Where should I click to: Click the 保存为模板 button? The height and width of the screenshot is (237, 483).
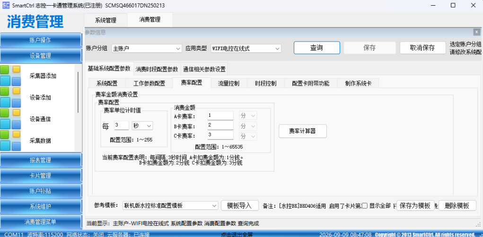coord(415,206)
